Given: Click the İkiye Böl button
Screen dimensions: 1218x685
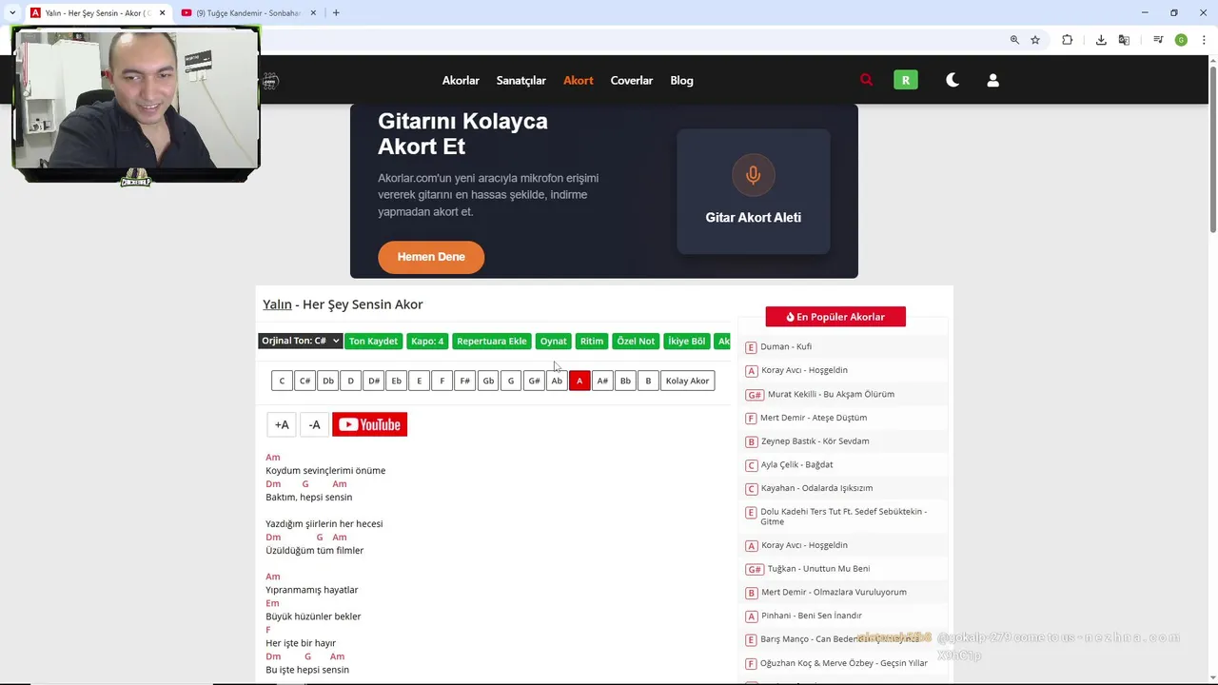Looking at the screenshot, I should [x=686, y=341].
